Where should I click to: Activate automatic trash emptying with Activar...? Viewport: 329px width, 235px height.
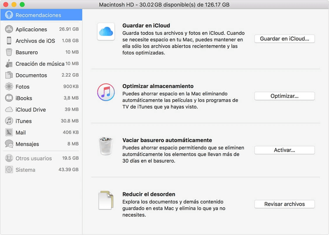[x=285, y=150]
